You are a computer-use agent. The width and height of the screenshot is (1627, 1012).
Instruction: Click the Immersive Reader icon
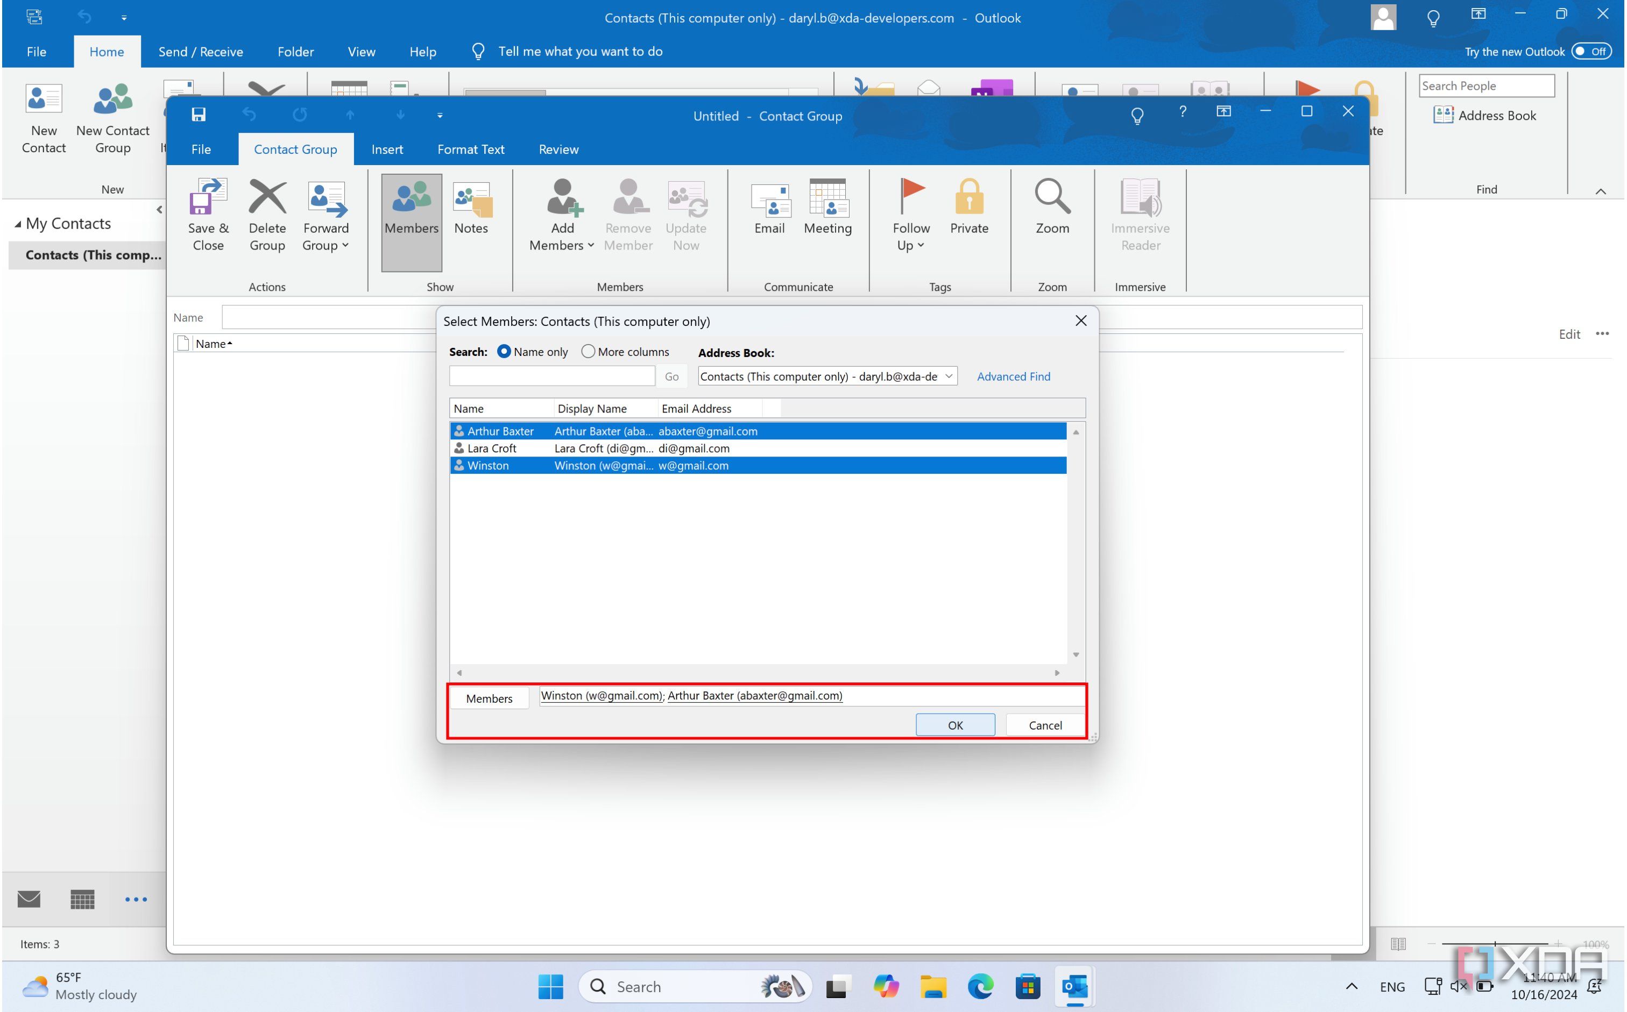1140,197
